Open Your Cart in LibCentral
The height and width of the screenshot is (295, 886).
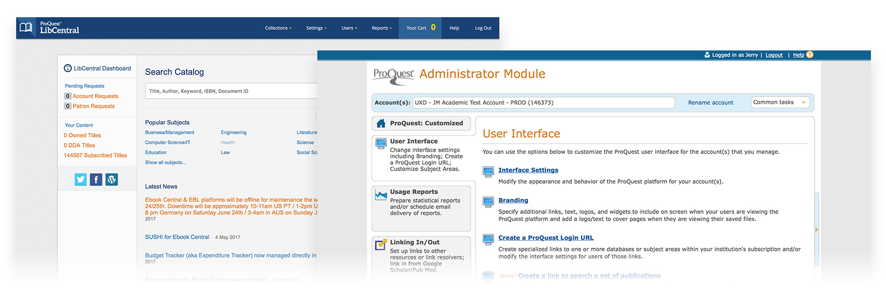420,28
